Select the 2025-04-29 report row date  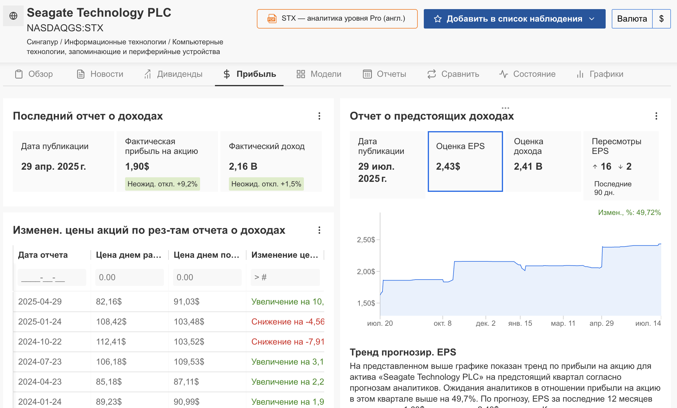point(40,302)
